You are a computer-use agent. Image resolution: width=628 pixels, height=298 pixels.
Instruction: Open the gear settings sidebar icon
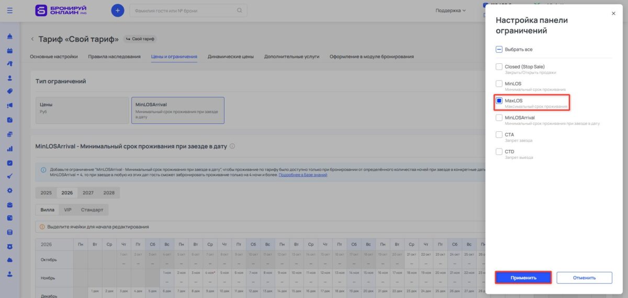pos(10,190)
